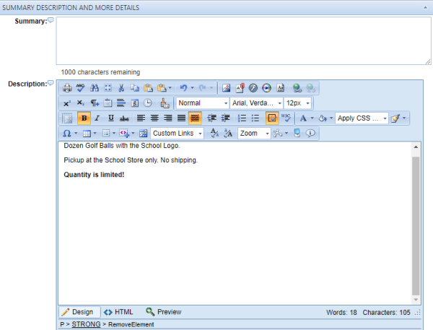
Task: Toggle Bold formatting off
Action: click(x=84, y=118)
